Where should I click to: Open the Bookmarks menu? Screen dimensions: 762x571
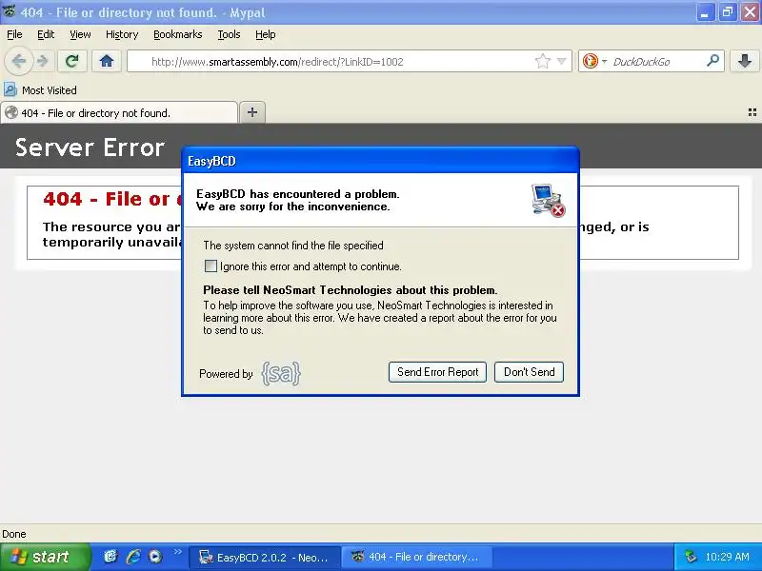(177, 34)
